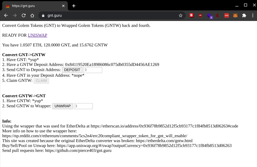The image size is (257, 167).
Task: Open the browser home page
Action: tap(32, 15)
